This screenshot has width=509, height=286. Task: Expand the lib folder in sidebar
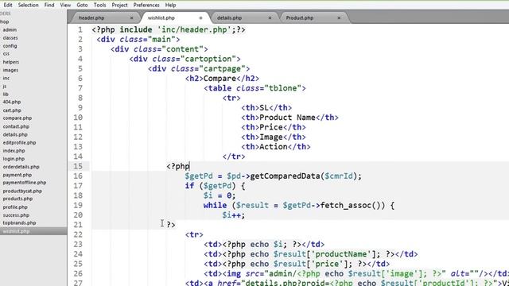coord(6,94)
